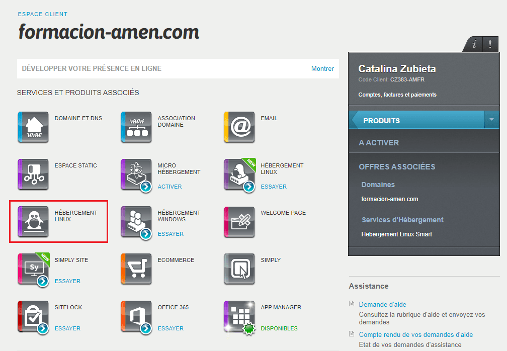Open the Association Domaine www icon
The width and height of the screenshot is (507, 351).
136,127
